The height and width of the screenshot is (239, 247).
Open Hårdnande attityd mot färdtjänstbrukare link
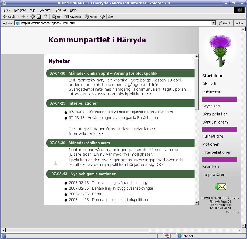[x=130, y=112]
